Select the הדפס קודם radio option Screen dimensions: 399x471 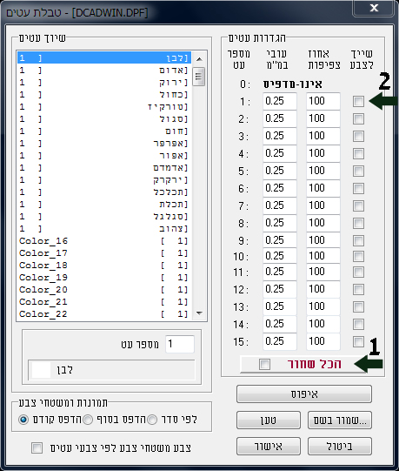(x=23, y=420)
